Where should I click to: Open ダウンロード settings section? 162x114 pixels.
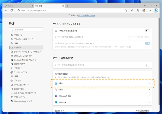(26, 68)
